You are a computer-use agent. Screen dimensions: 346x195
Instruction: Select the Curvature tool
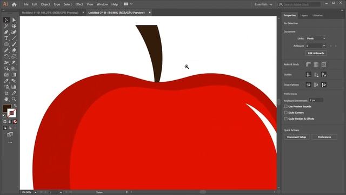14,32
